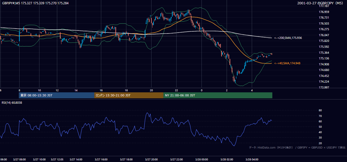
Task: Click bottom timestamp 3/28 00:00
Action: [x=201, y=160]
